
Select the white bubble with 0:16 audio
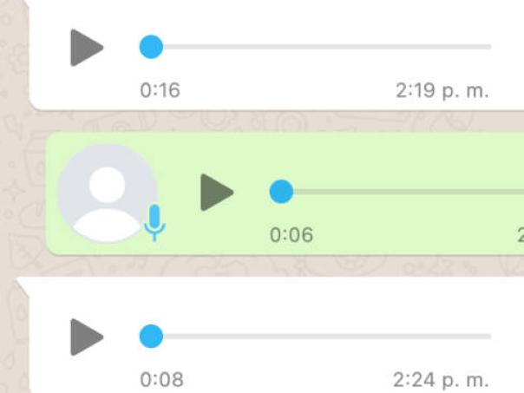coord(277,55)
